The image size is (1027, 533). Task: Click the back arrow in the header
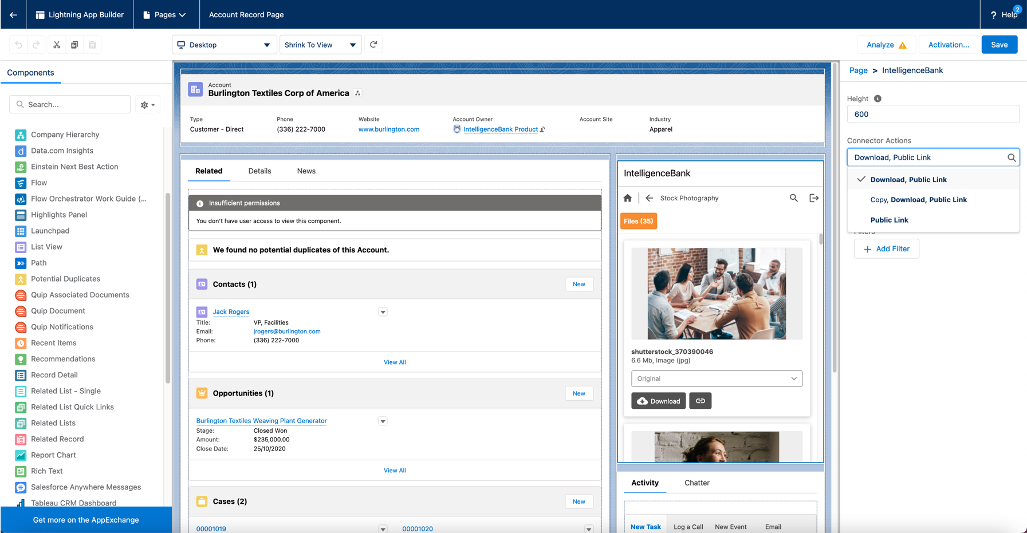click(13, 15)
